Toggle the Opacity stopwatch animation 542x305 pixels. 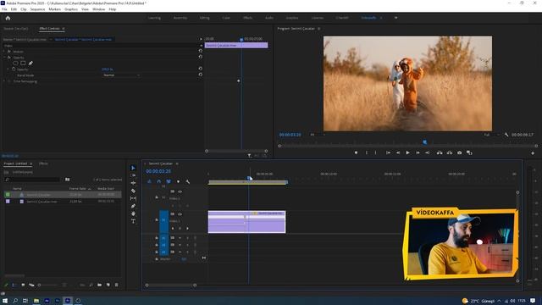pos(14,69)
